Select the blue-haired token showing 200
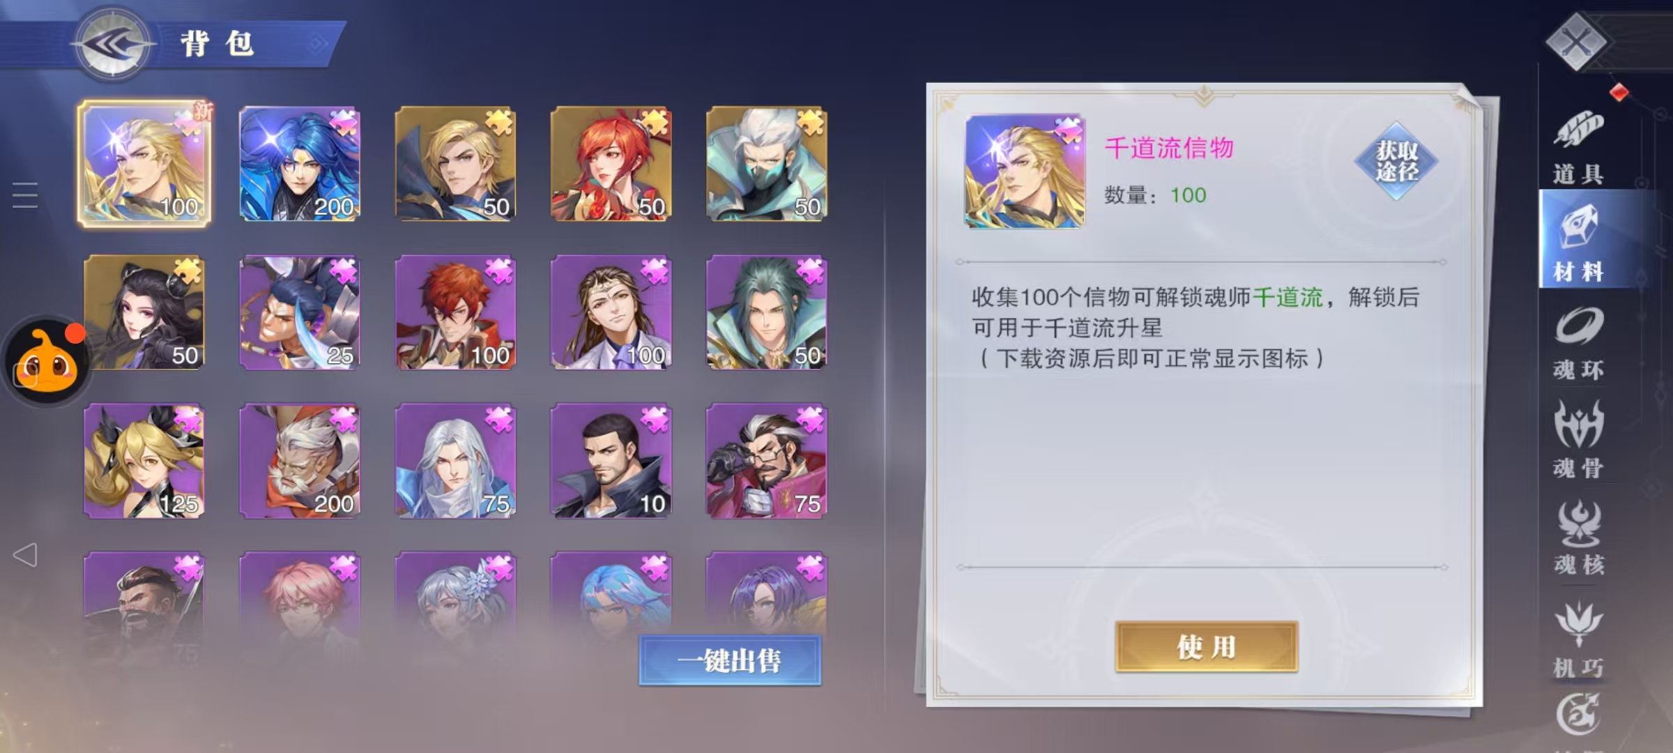 click(x=300, y=164)
